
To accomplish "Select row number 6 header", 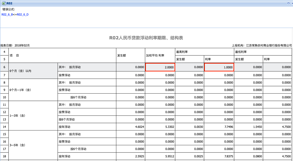I will [4, 67].
